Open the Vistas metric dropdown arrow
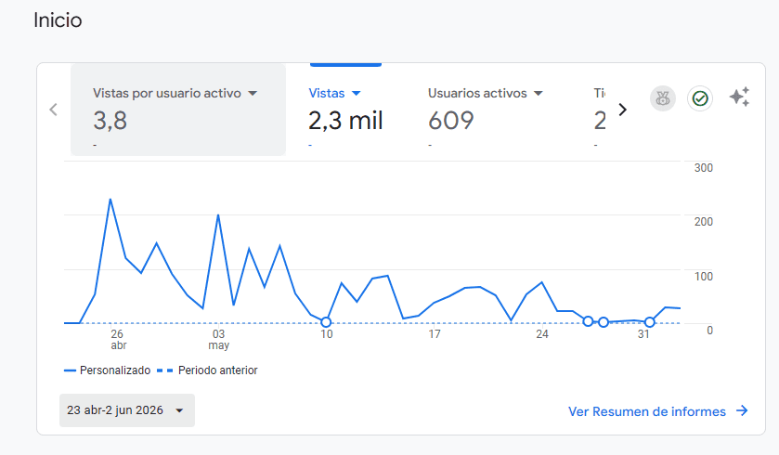This screenshot has width=779, height=455. [x=357, y=94]
